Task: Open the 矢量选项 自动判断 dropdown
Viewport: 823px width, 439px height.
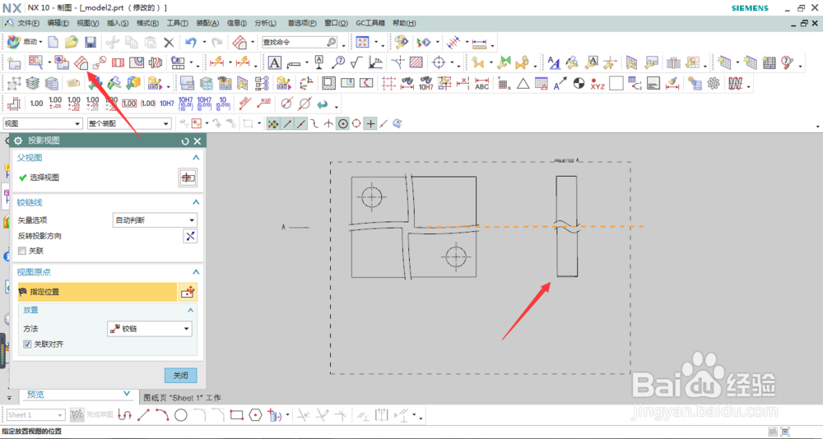Action: 155,220
